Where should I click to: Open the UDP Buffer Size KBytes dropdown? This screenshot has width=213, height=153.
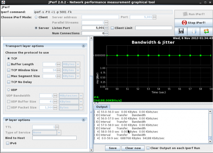click(81, 102)
